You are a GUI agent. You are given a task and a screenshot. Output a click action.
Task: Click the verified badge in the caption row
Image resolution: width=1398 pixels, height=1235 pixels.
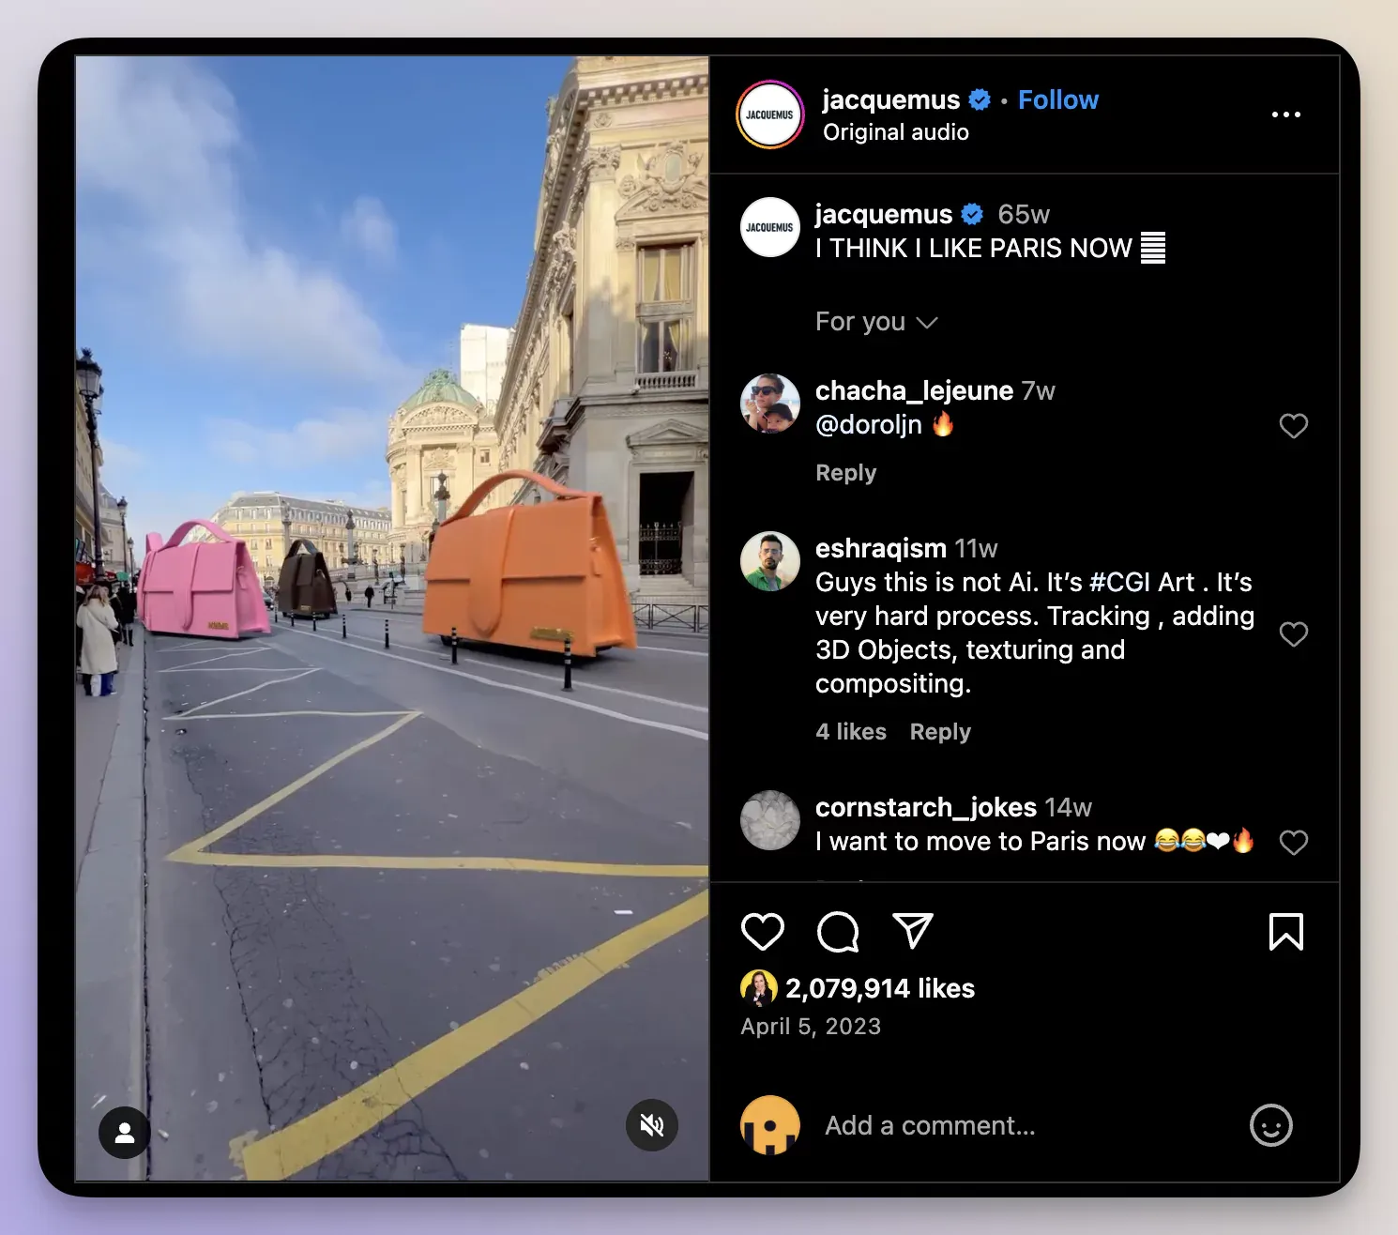pyautogui.click(x=973, y=215)
